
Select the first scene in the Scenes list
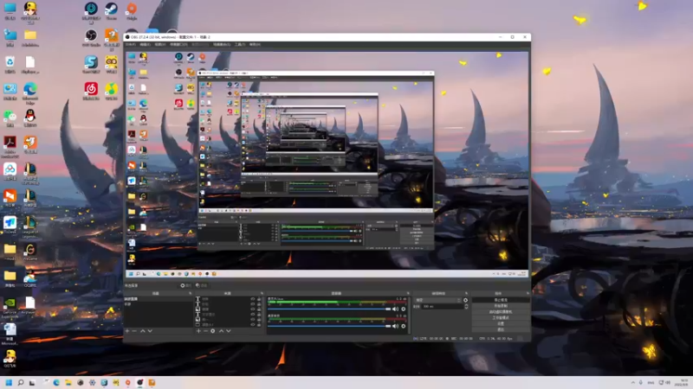pos(159,299)
